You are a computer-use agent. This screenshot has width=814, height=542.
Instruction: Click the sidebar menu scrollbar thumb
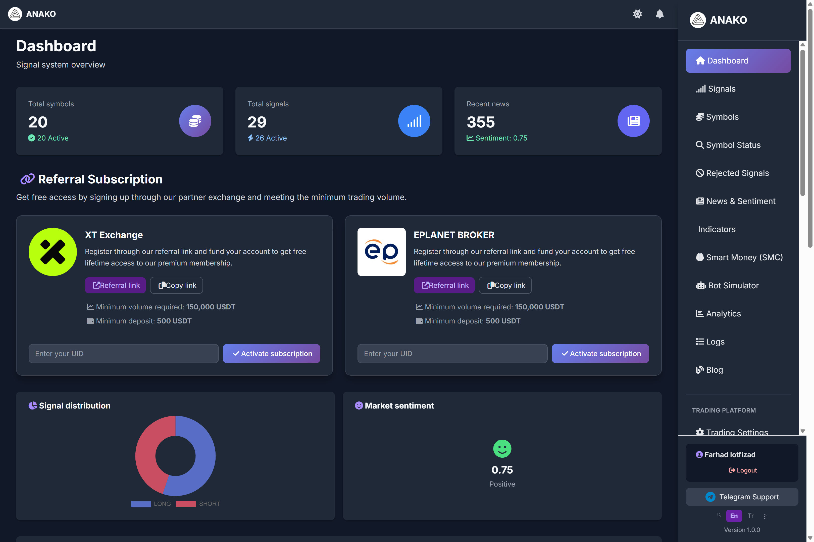pyautogui.click(x=803, y=123)
